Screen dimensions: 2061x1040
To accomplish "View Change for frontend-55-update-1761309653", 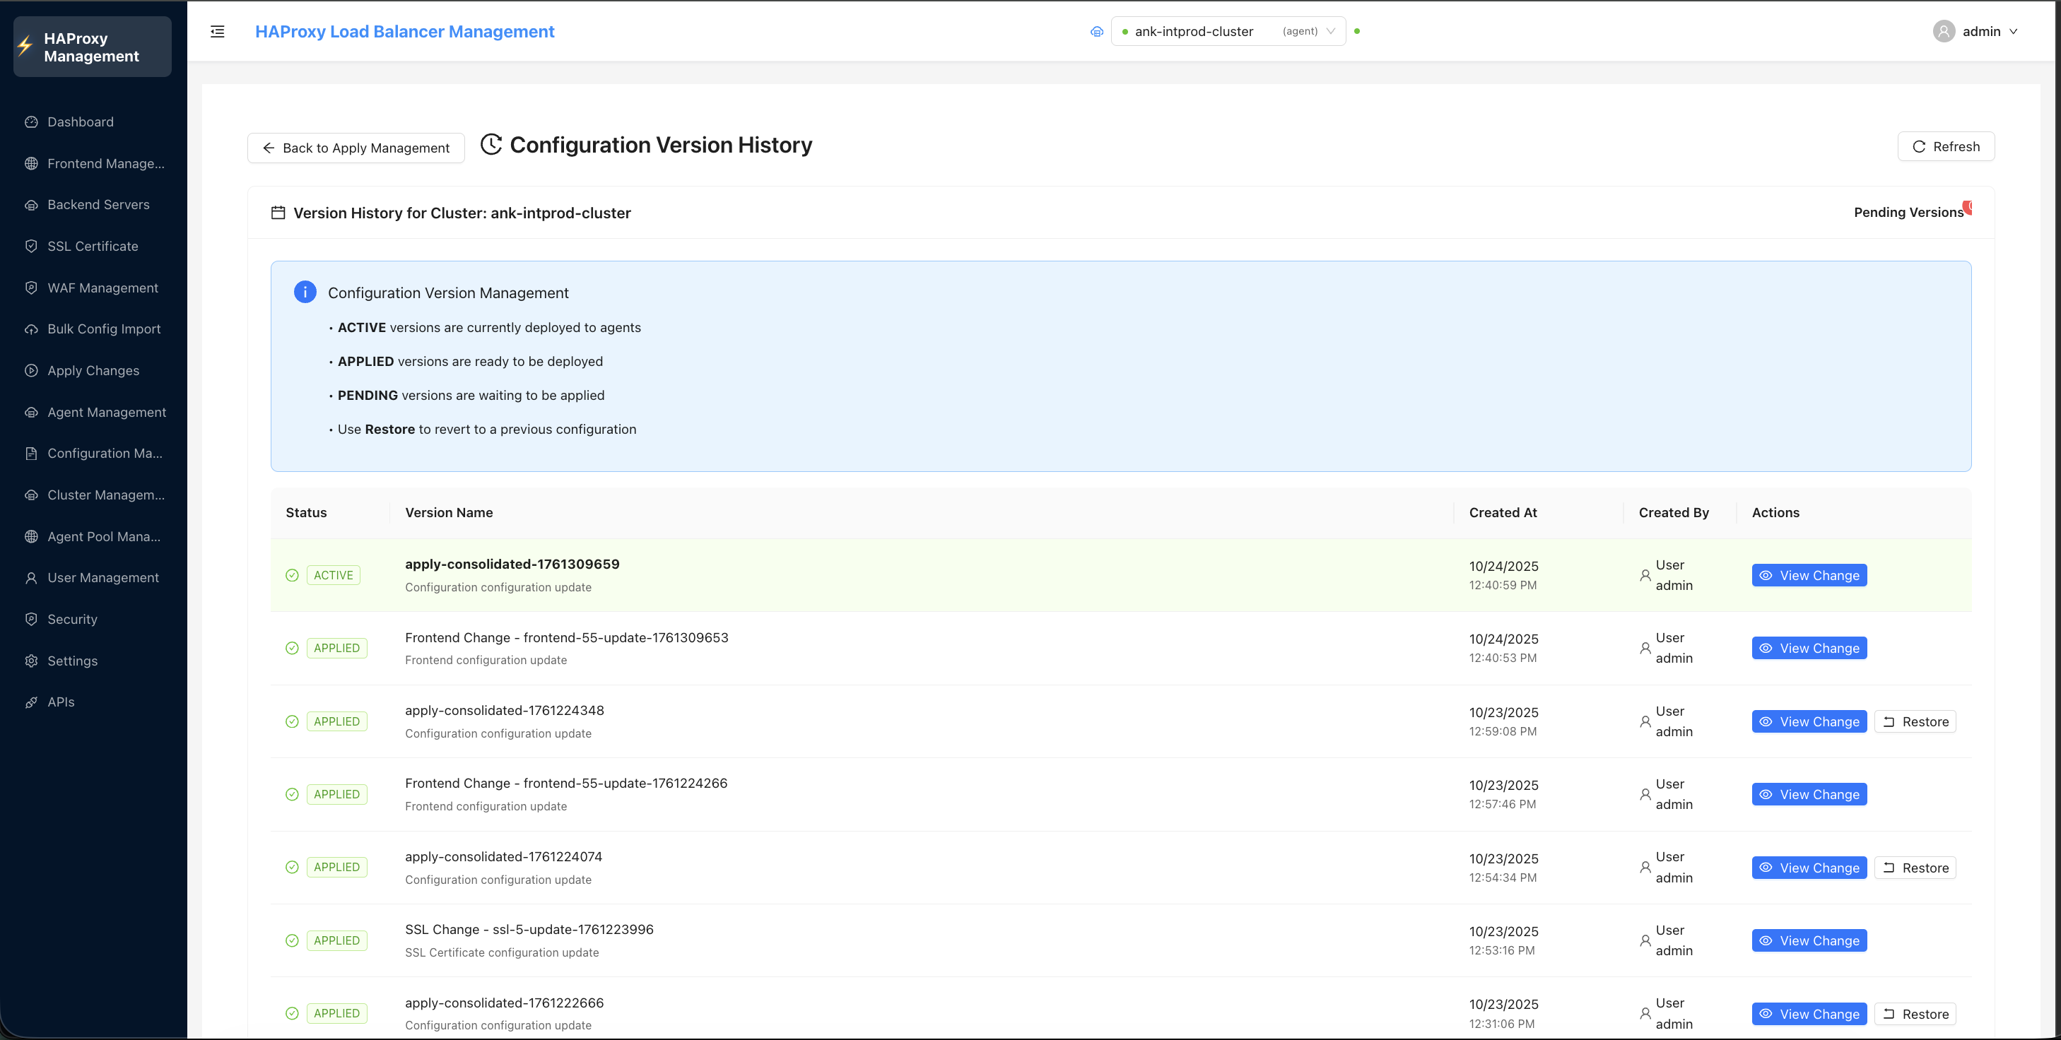I will tap(1809, 648).
